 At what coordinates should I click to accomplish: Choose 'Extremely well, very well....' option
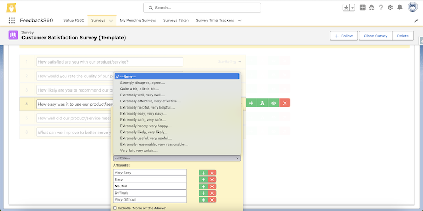(177, 95)
